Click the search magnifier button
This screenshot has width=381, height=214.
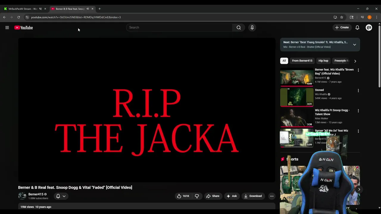pyautogui.click(x=239, y=27)
